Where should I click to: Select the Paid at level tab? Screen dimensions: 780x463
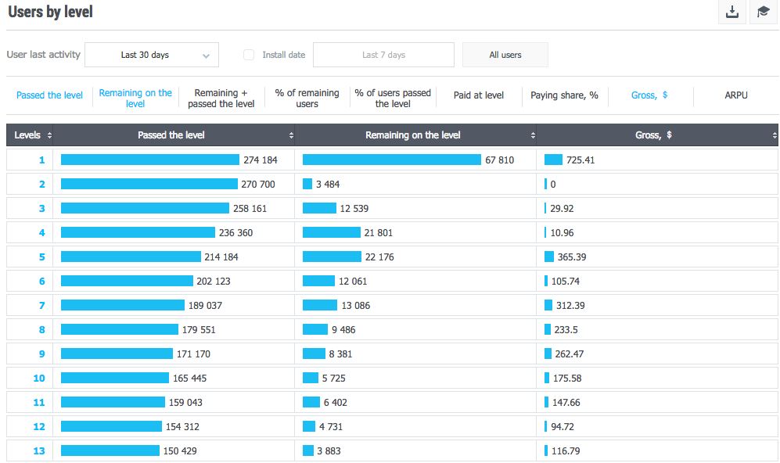click(x=479, y=95)
